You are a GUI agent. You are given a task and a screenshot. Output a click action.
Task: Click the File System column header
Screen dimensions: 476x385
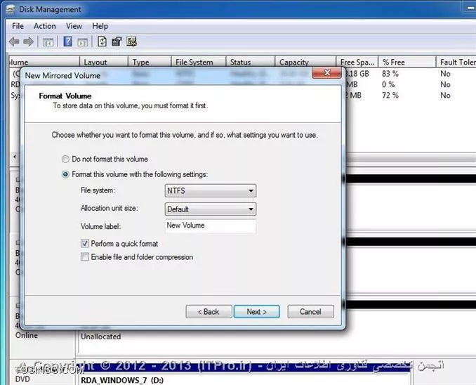coord(199,62)
